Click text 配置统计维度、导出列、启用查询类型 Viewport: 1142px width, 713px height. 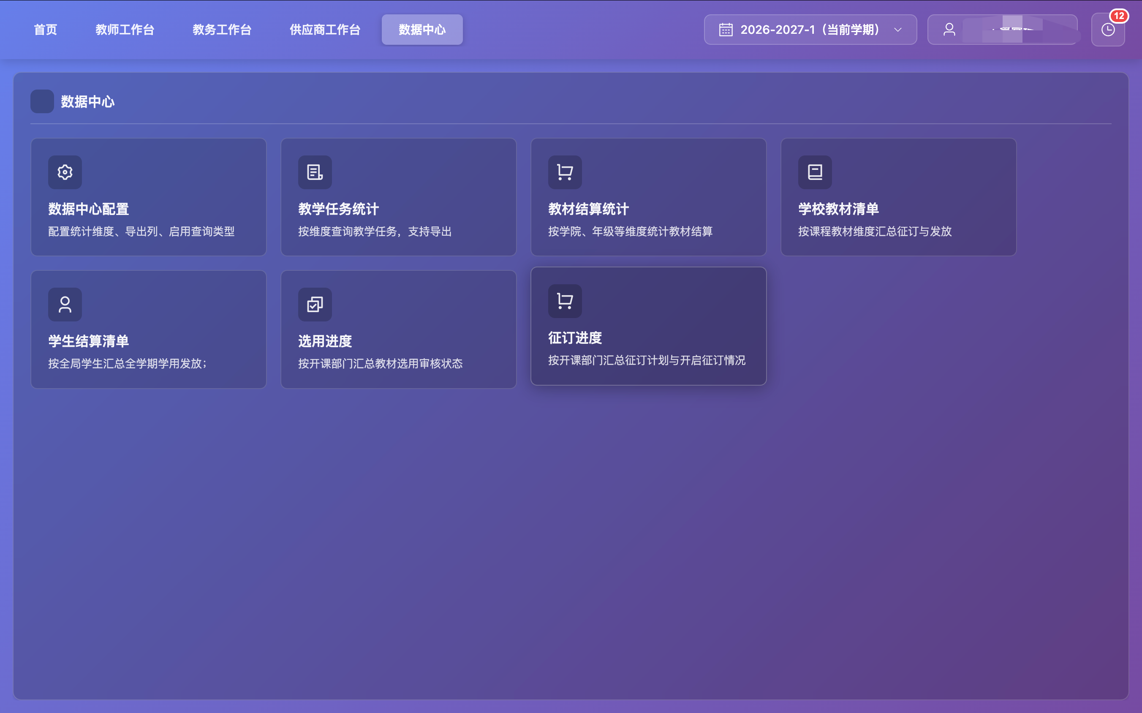141,231
